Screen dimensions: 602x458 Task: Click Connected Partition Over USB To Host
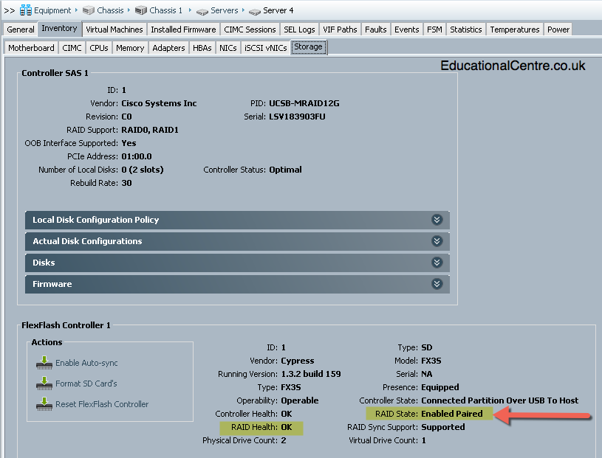coord(499,400)
